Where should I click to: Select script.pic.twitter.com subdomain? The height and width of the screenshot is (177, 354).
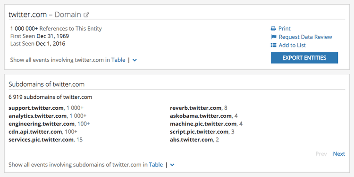point(199,131)
